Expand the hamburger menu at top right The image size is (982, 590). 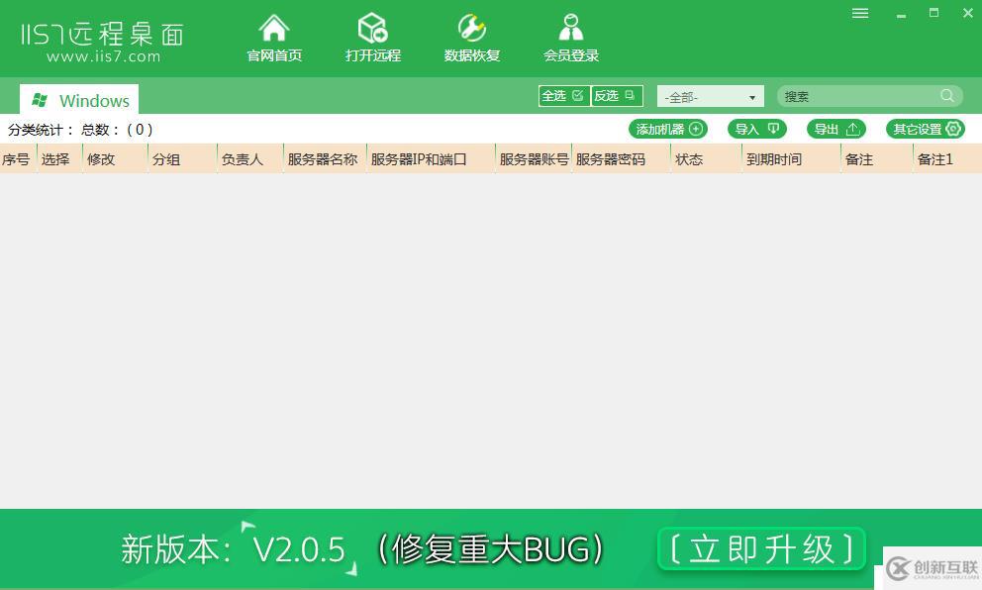point(859,14)
